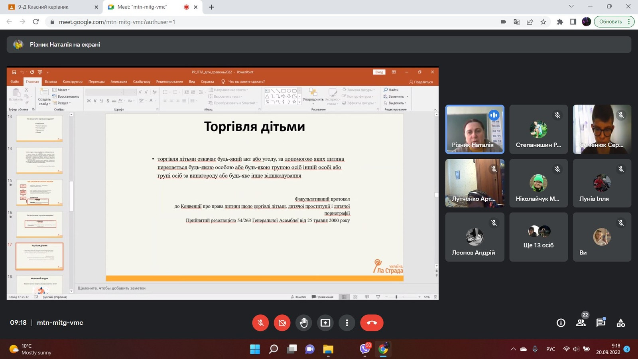Open the chat with everyone panel
Viewport: 638px width, 359px height.
click(x=601, y=323)
